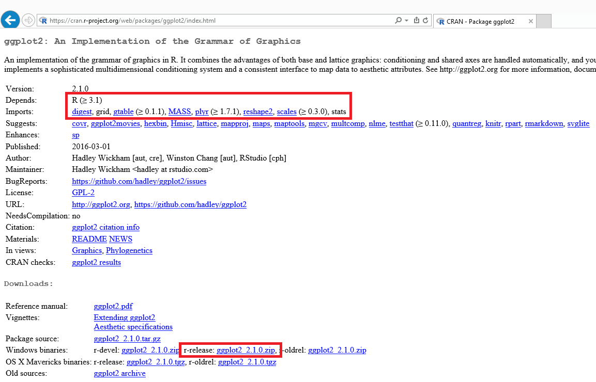Open the mapproj package link
Viewport: 596px width, 382px height.
click(x=235, y=123)
